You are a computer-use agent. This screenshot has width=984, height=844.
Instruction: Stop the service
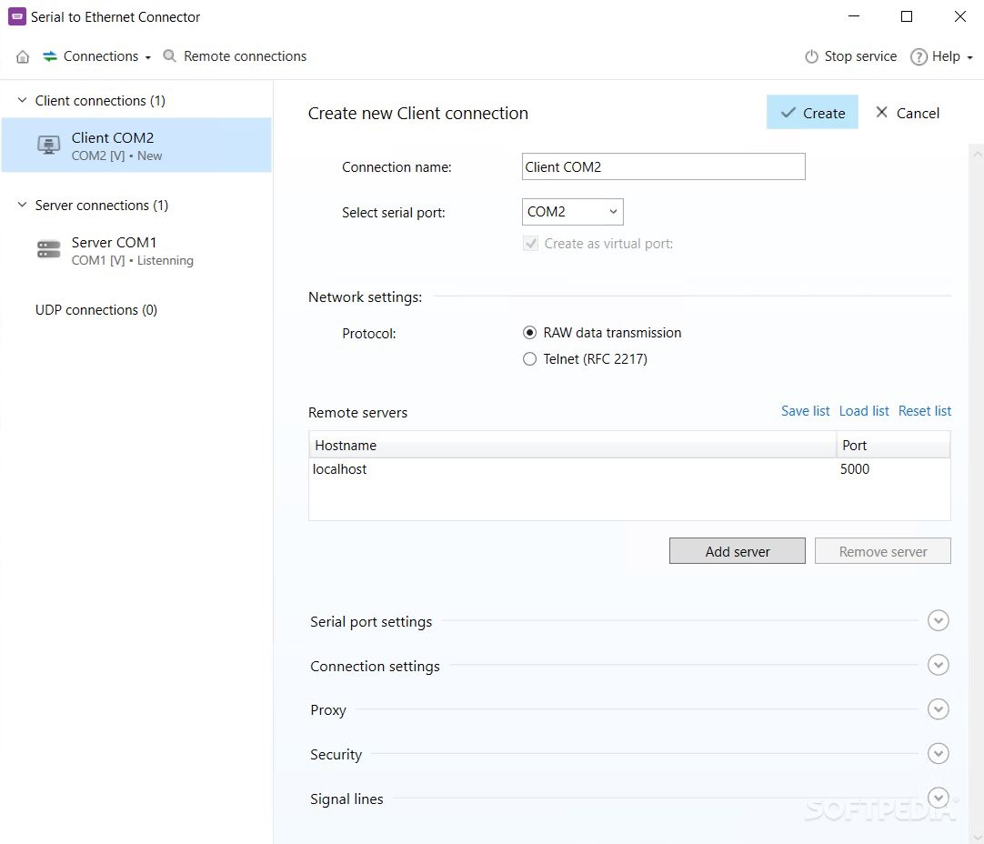(x=851, y=56)
